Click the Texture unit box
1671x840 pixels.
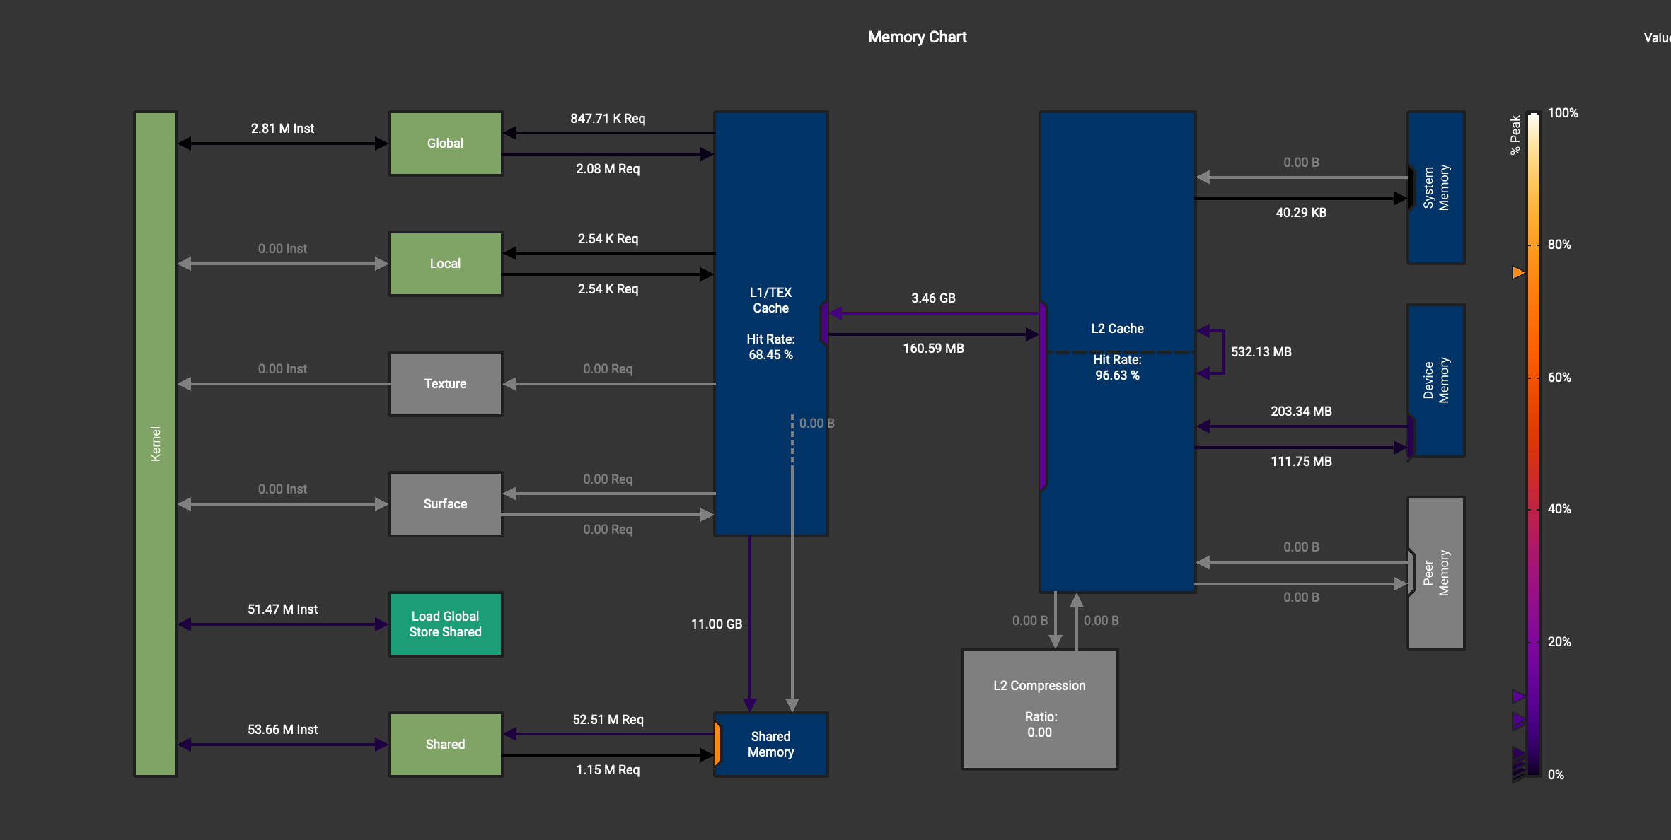point(446,384)
